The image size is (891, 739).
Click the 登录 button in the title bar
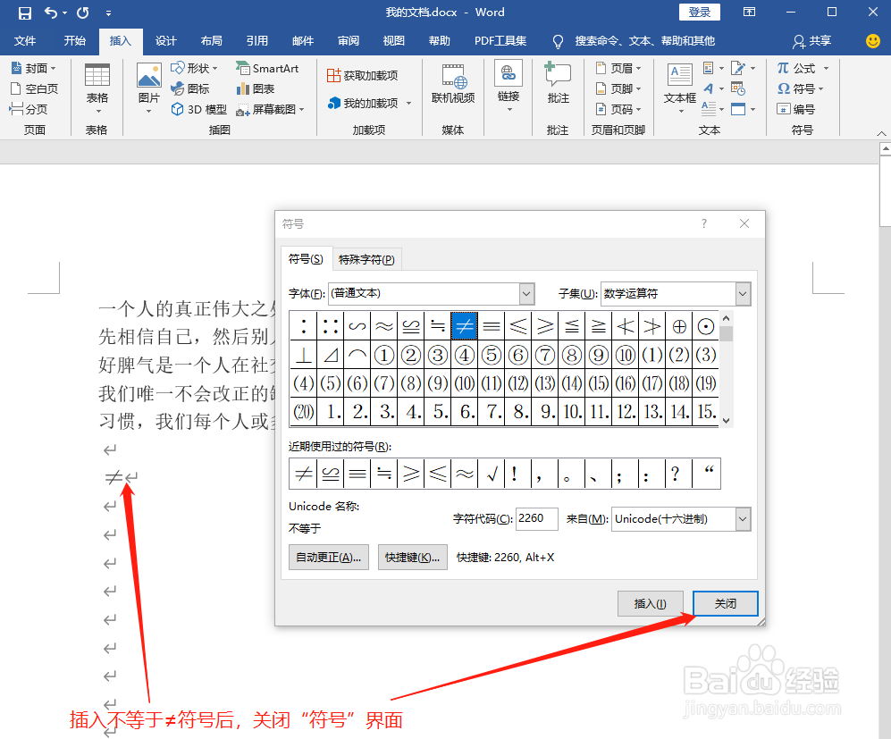point(700,13)
